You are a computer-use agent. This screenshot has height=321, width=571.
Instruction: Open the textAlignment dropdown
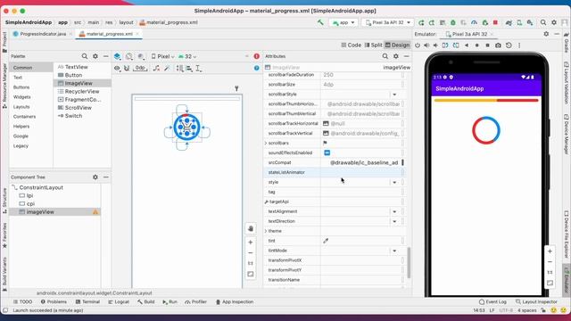click(x=394, y=211)
